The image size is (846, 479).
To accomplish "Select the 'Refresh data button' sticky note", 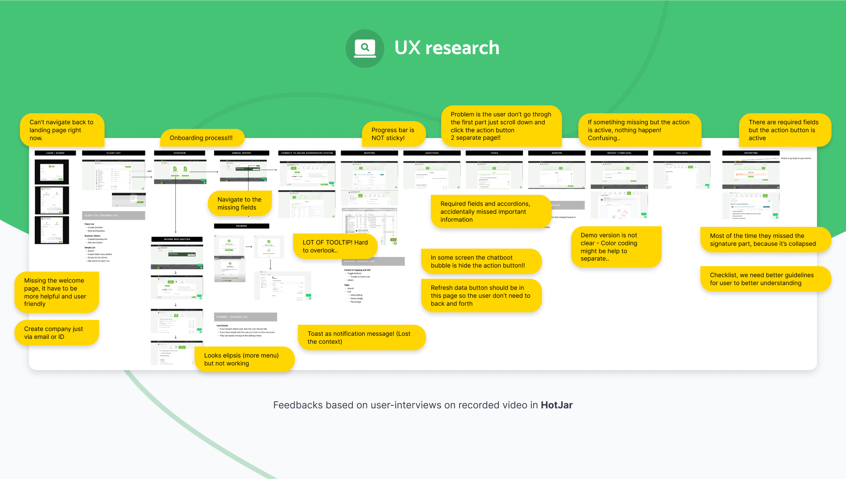I will [x=481, y=296].
